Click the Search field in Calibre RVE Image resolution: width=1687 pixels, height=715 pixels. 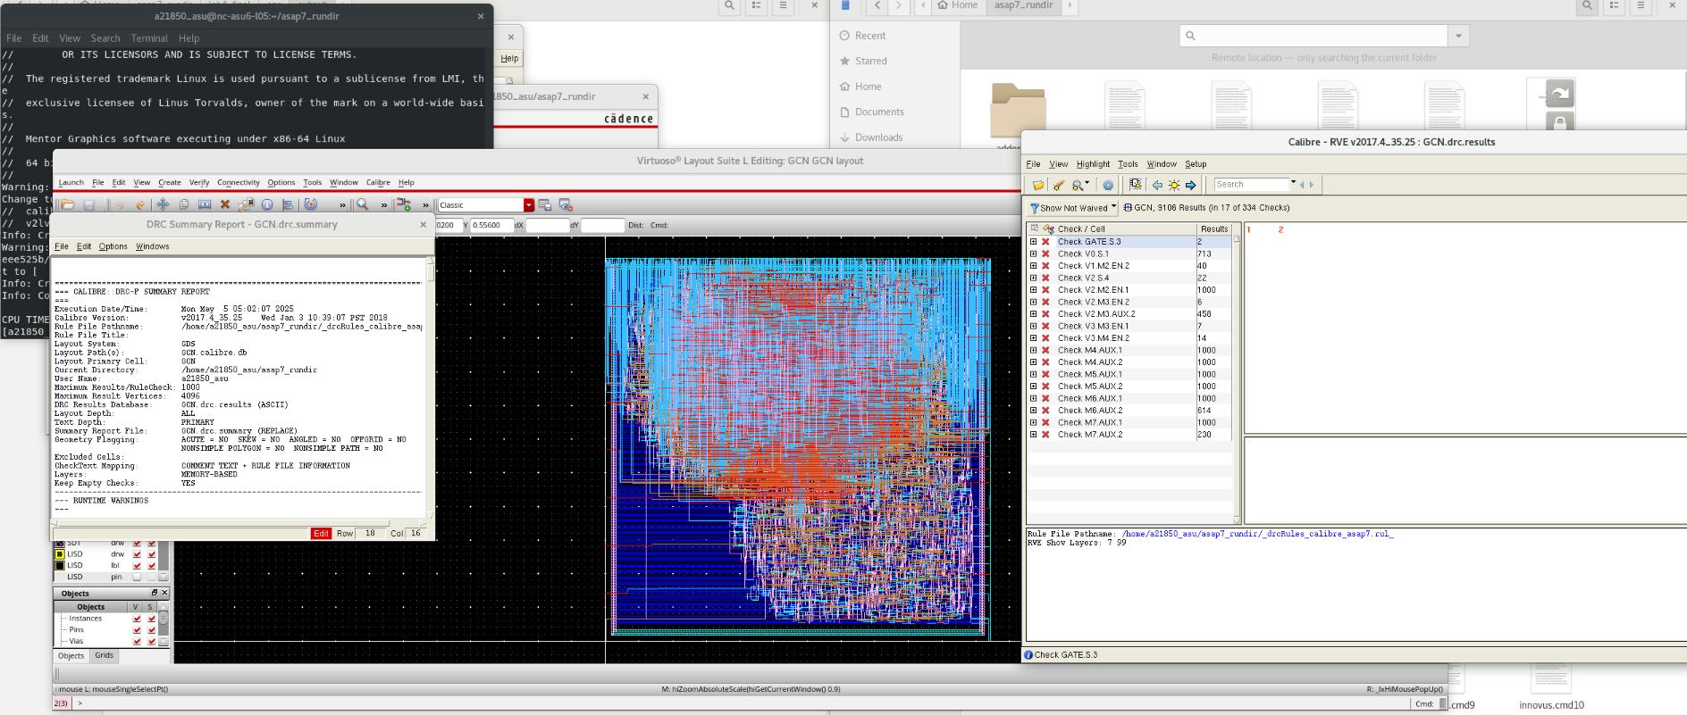[1252, 185]
